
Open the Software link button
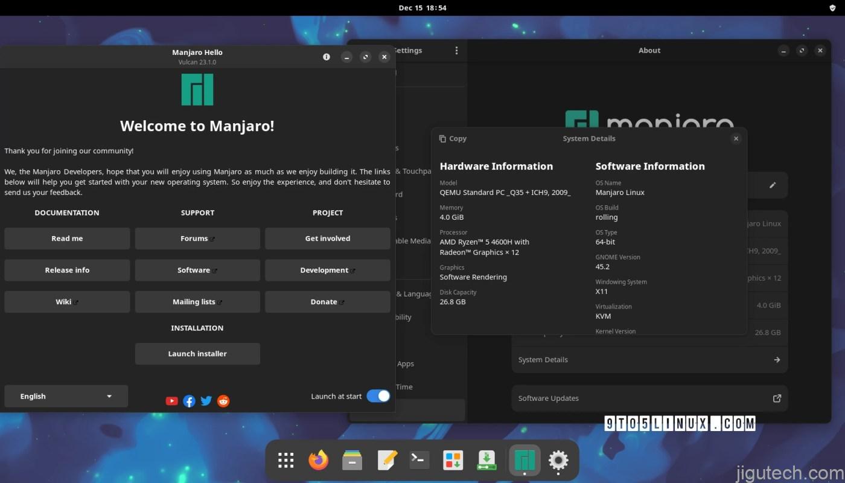coord(197,270)
